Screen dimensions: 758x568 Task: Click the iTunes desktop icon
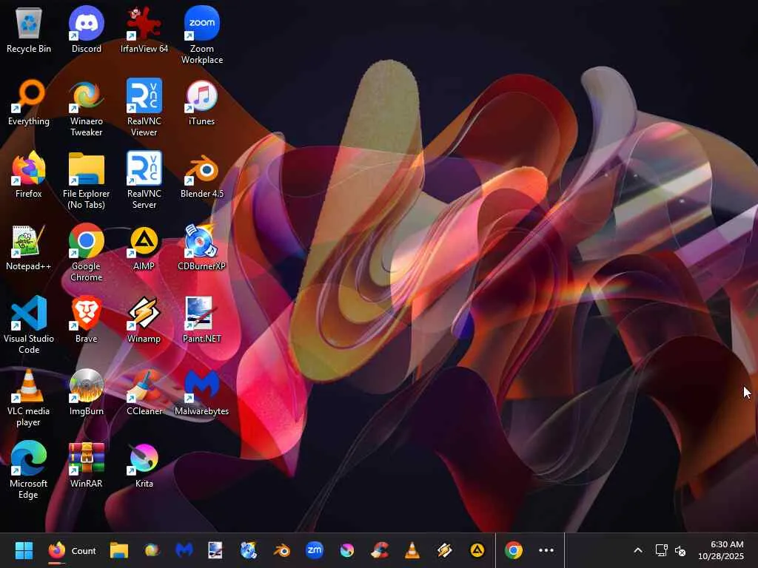(x=201, y=102)
